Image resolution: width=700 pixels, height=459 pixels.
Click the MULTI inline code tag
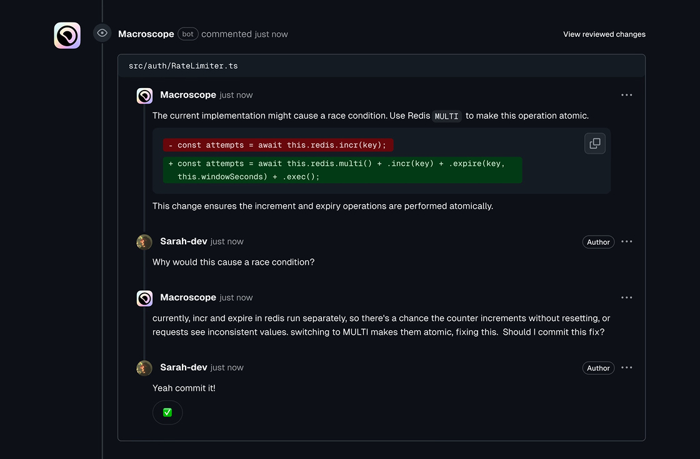point(446,116)
